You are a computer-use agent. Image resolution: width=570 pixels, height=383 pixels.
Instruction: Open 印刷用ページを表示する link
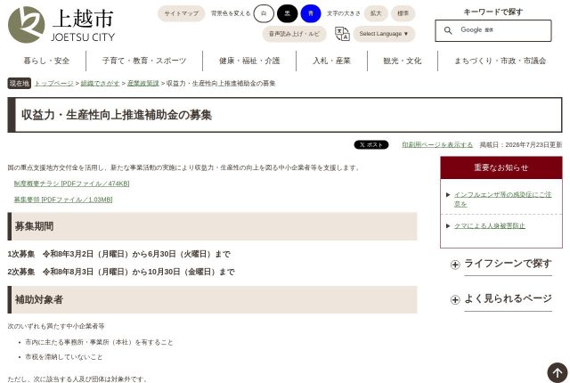(437, 144)
